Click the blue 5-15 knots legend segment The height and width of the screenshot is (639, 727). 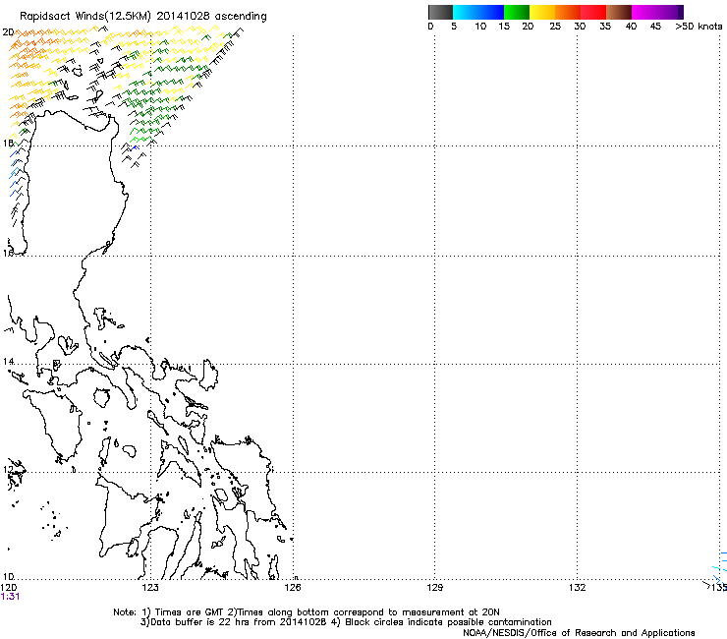tap(478, 12)
